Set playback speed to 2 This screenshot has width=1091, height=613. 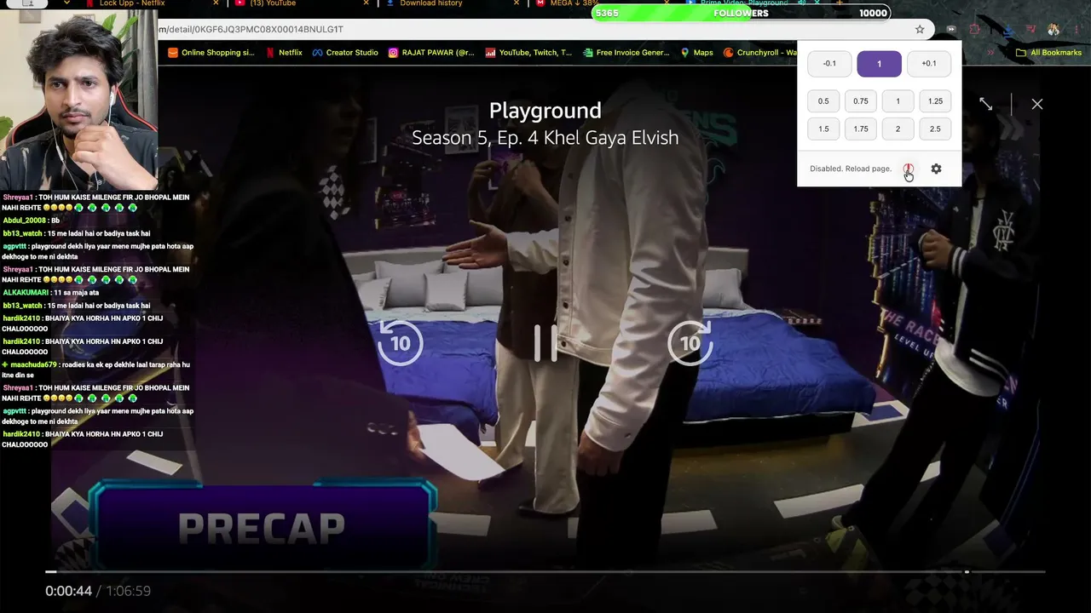click(898, 129)
